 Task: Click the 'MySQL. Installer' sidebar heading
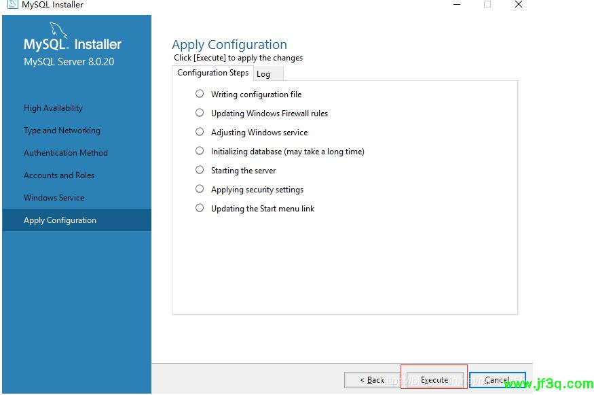(x=73, y=44)
